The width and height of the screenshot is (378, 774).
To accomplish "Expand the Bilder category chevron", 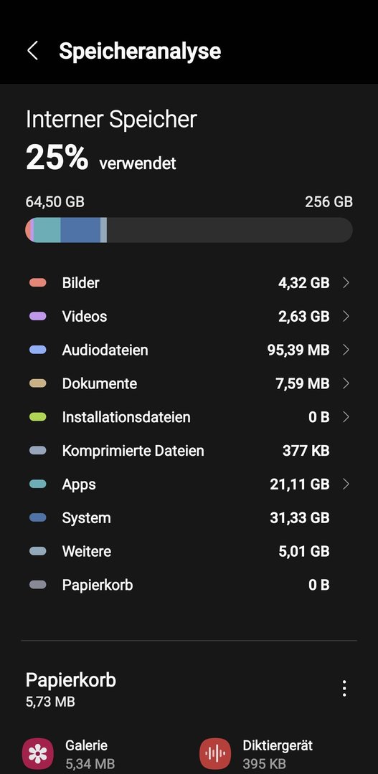I will pyautogui.click(x=346, y=283).
